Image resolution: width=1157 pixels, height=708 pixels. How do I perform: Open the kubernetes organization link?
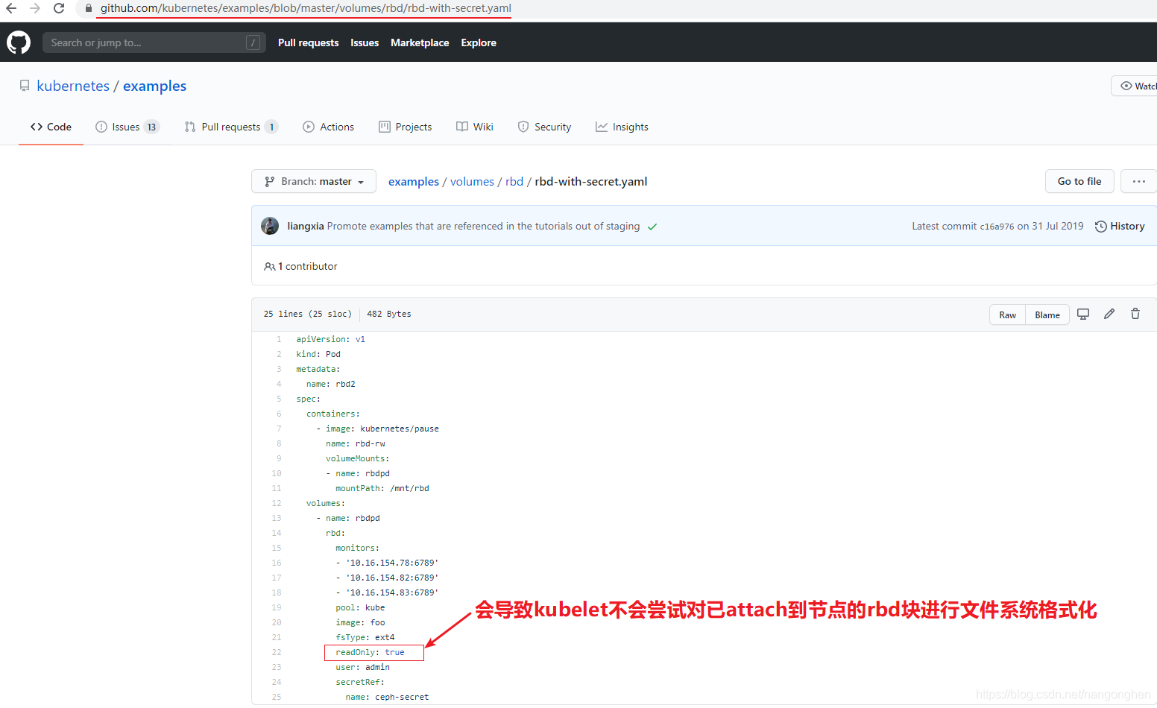(x=73, y=86)
